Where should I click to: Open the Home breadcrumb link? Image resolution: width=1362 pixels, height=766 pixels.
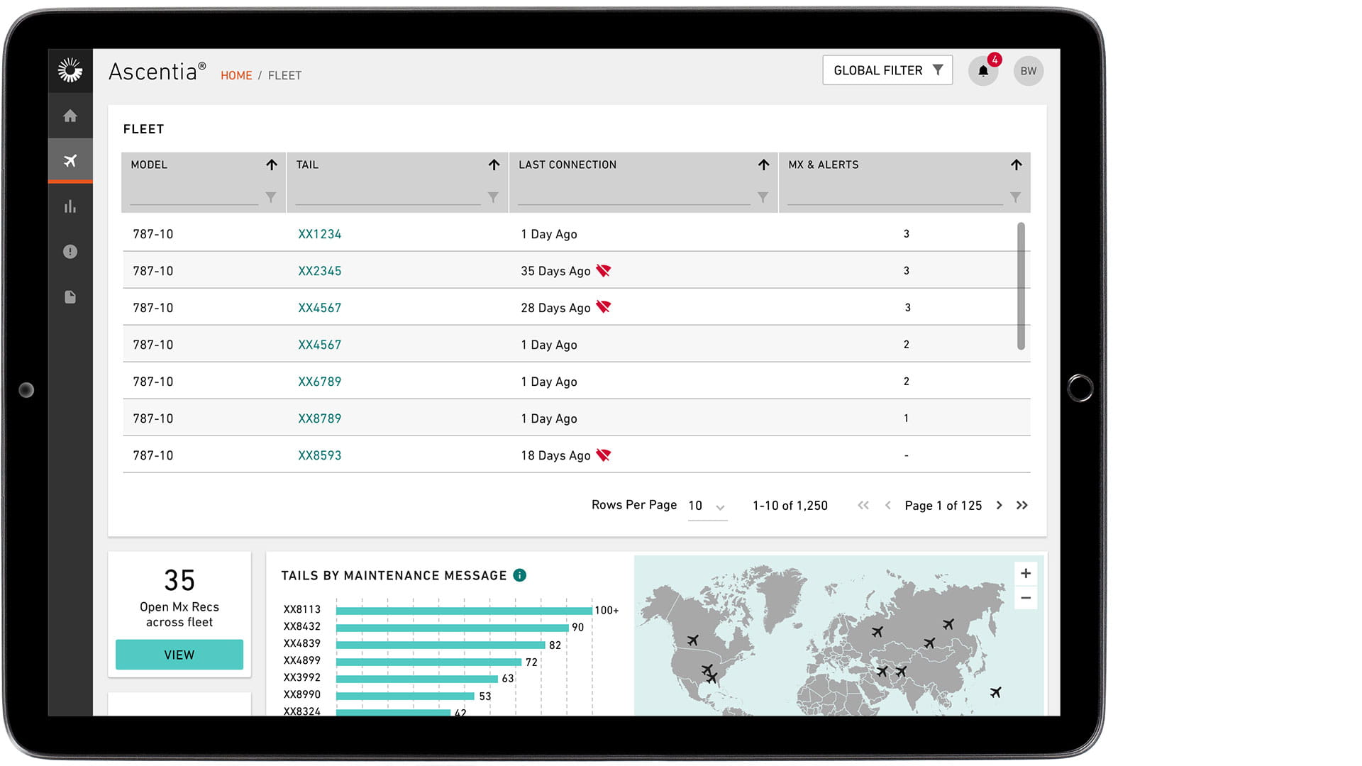click(236, 75)
